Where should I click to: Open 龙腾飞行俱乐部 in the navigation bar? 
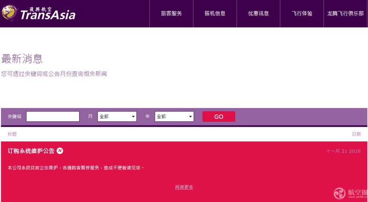point(345,14)
